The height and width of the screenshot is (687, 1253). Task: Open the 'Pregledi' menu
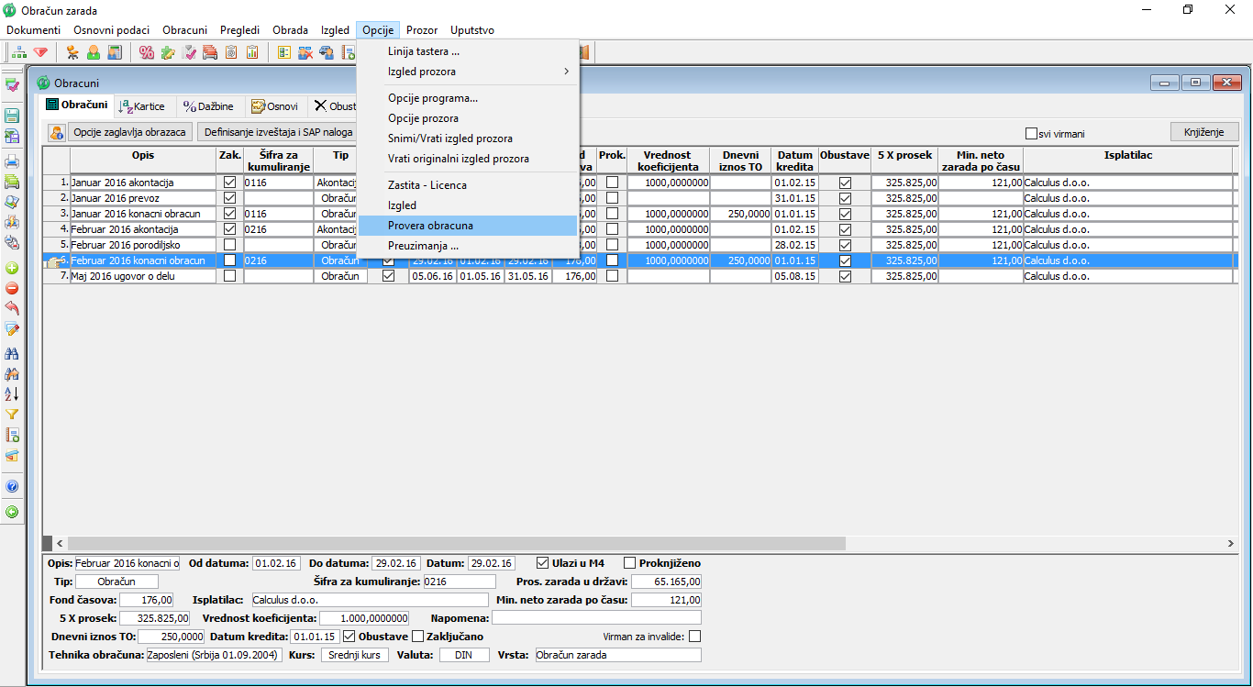(x=239, y=30)
